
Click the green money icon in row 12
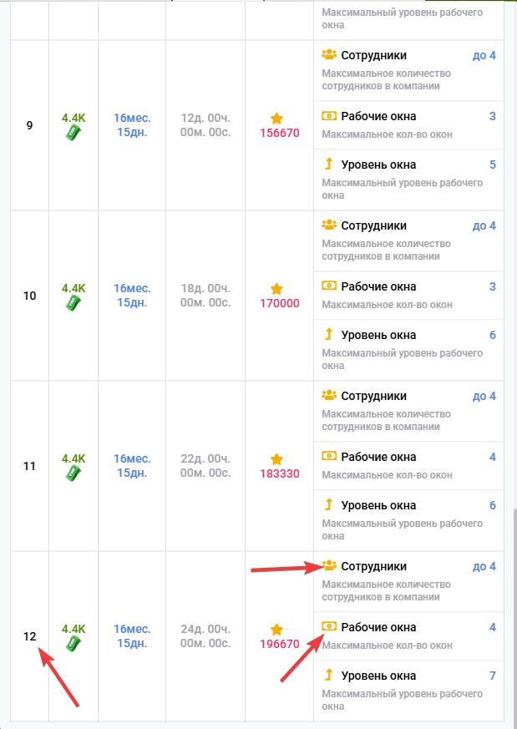coord(73,645)
